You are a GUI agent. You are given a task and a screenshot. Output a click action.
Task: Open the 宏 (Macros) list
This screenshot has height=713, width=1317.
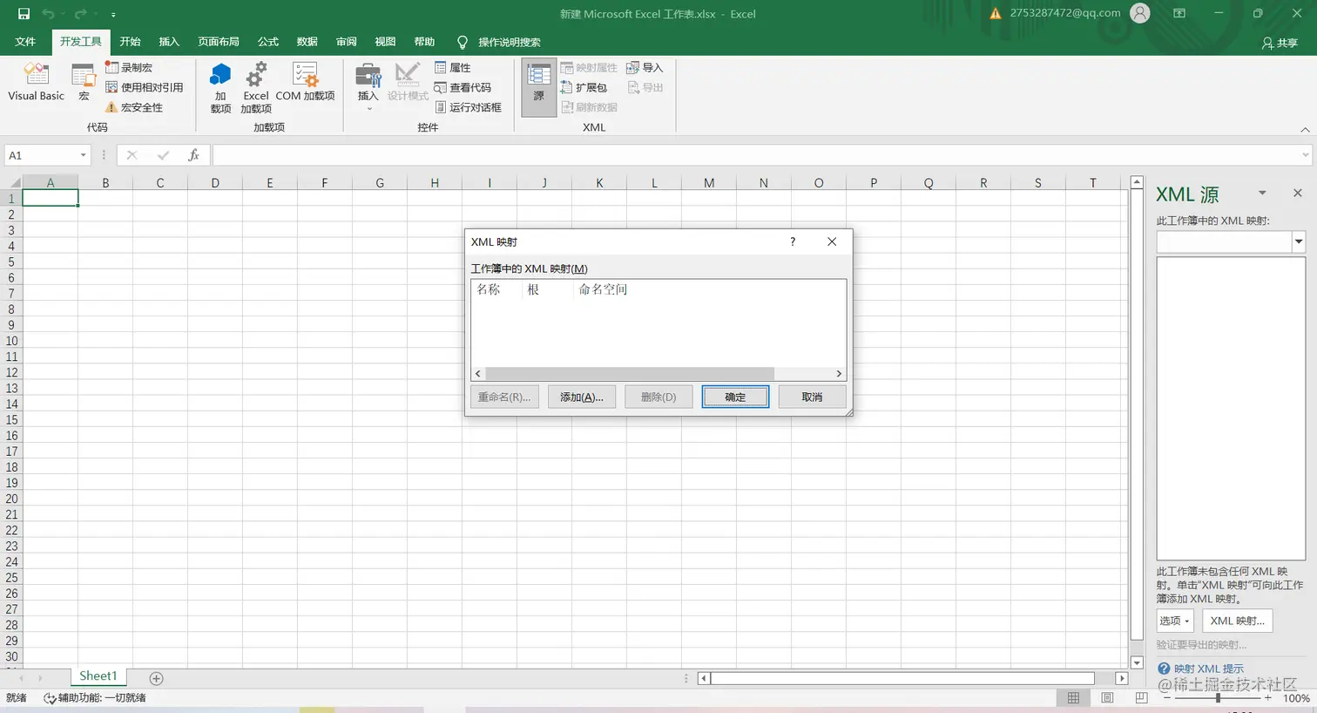pyautogui.click(x=84, y=84)
